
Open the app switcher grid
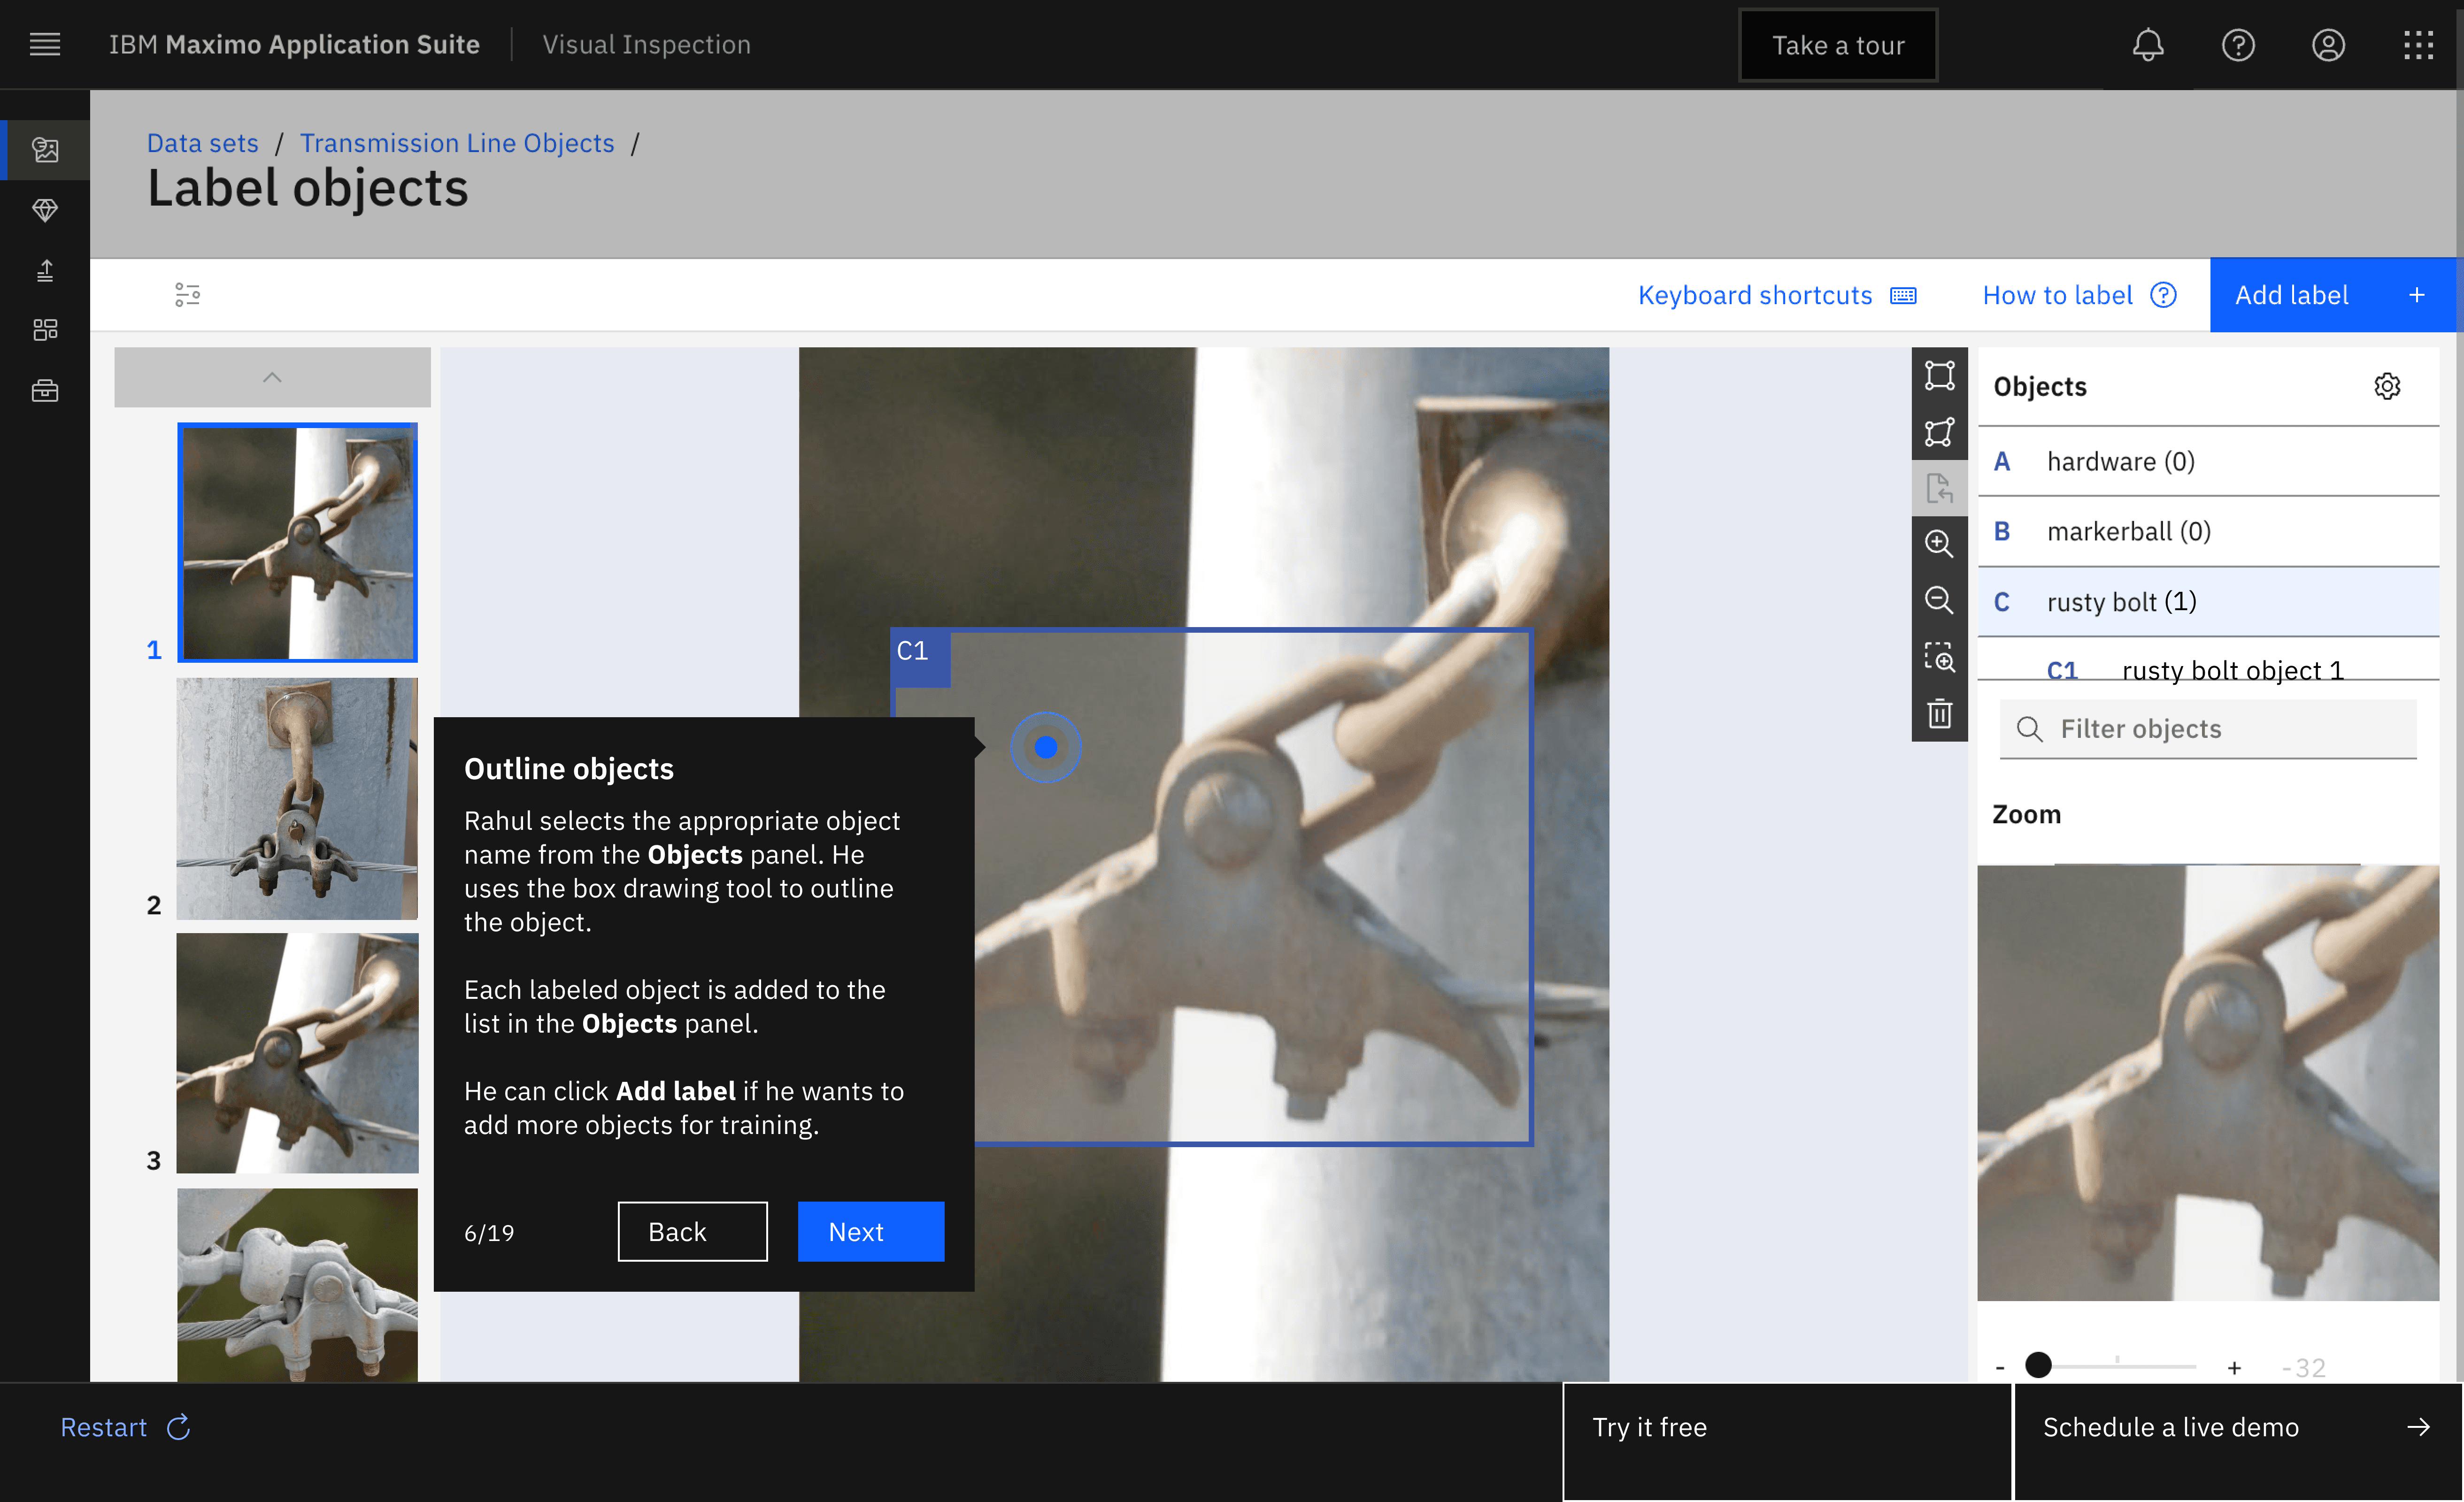pyautogui.click(x=2418, y=45)
